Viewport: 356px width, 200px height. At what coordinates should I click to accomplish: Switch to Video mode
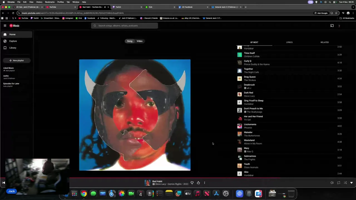pos(140,41)
